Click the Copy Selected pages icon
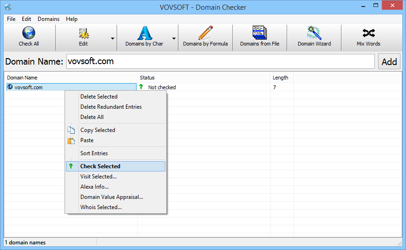Image resolution: width=406 pixels, height=250 pixels. click(x=71, y=130)
